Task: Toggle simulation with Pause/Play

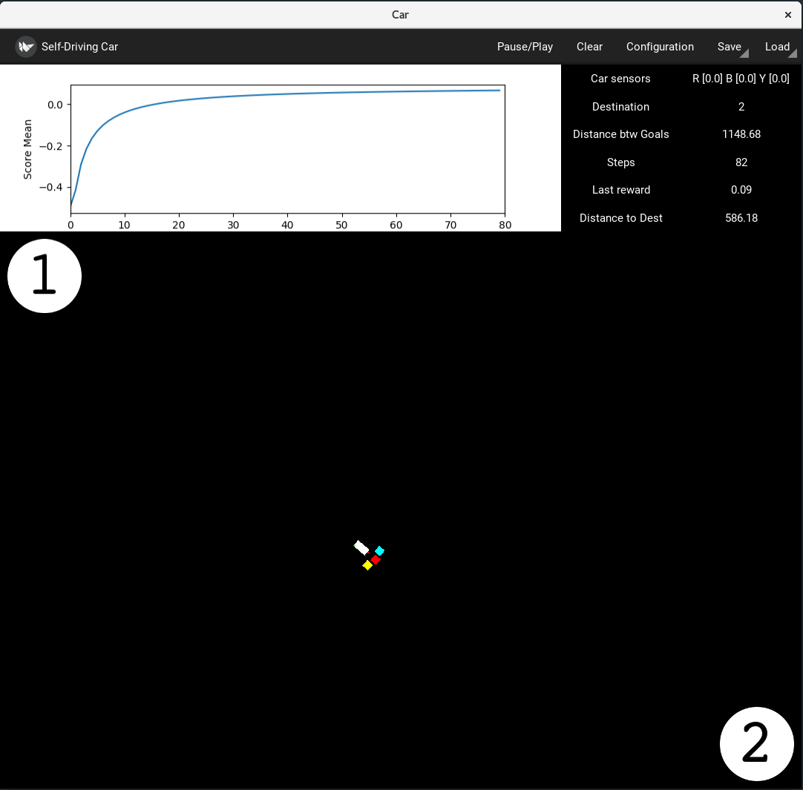Action: 525,47
